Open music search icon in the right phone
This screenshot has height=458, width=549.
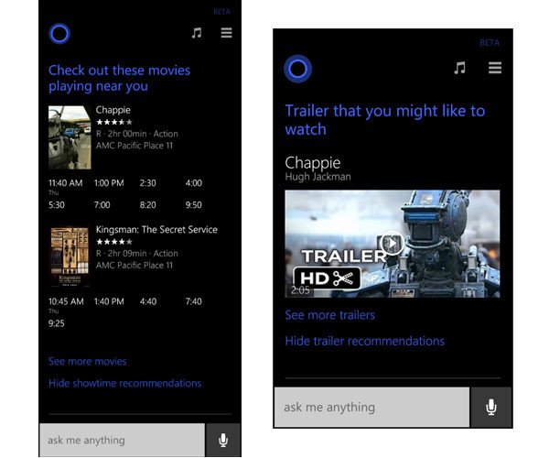click(459, 68)
